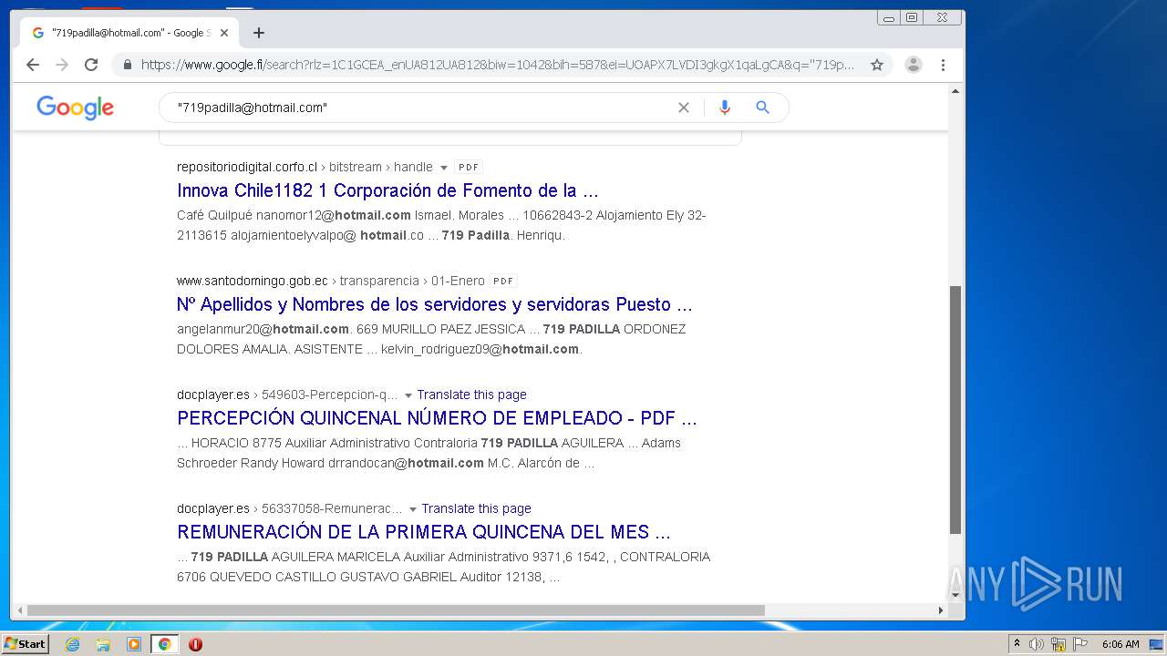
Task: Open PERCEPCIÓN QUINCENAL NÚMERO DE EMPLEADO result
Action: click(x=437, y=418)
